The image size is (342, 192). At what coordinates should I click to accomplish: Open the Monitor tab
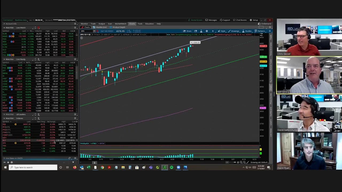[84, 24]
